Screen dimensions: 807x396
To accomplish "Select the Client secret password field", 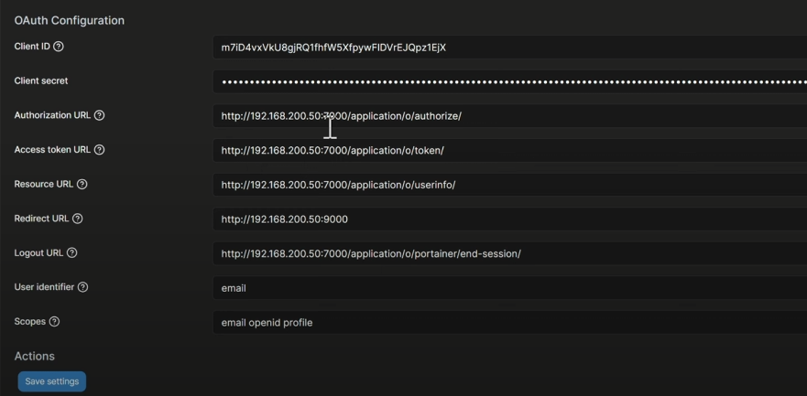I will point(510,81).
